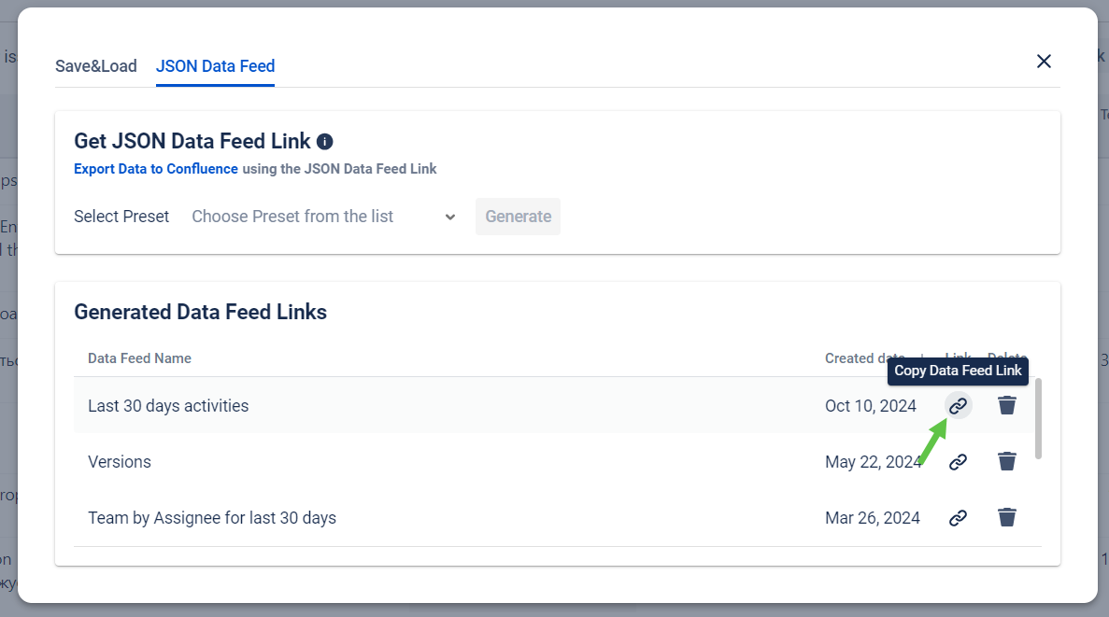Screen dimensions: 1109x617
Task: Click the Data Feed Name column header
Action: tap(139, 358)
